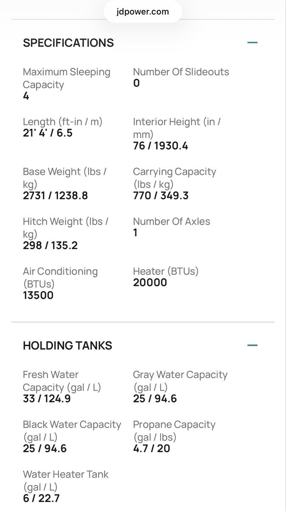Click Base Weight value 2731 / 1238.8
This screenshot has height=511, width=286.
pos(56,196)
